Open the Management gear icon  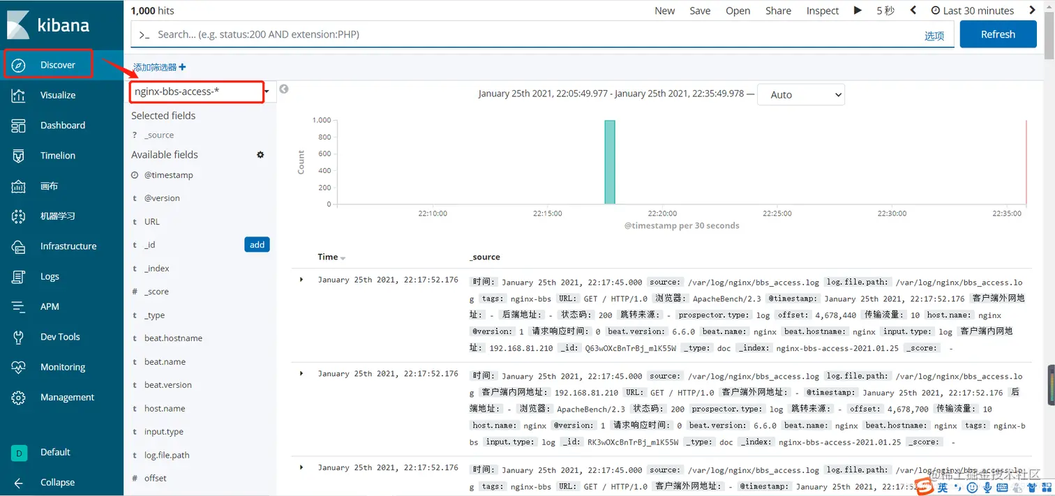[x=19, y=398]
